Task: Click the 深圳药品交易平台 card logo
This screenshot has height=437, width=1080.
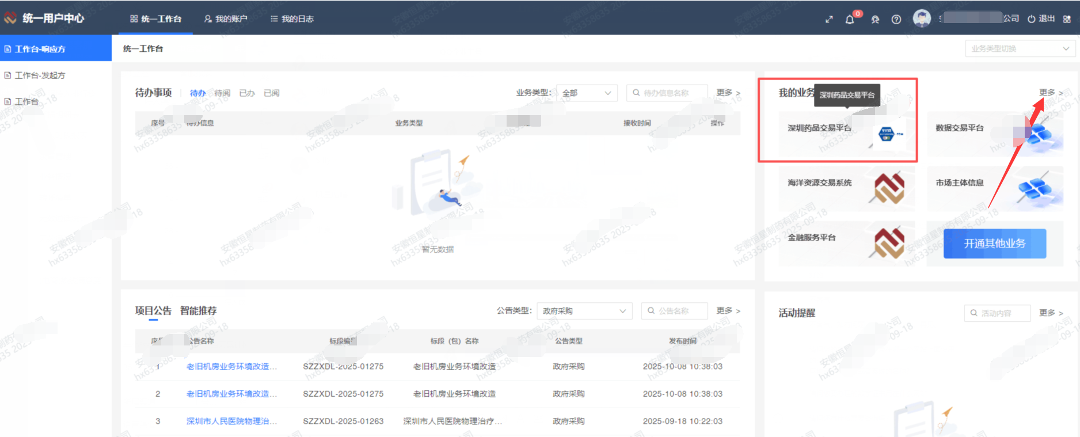Action: tap(889, 134)
